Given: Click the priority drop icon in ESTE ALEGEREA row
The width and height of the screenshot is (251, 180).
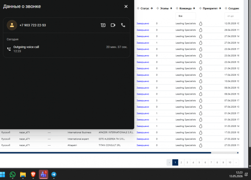Looking at the screenshot, I should point(201,139).
